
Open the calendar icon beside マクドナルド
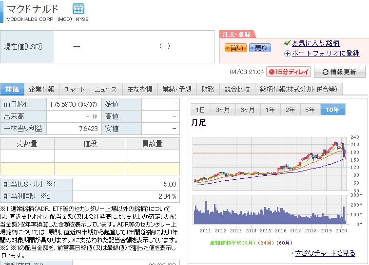pyautogui.click(x=78, y=9)
